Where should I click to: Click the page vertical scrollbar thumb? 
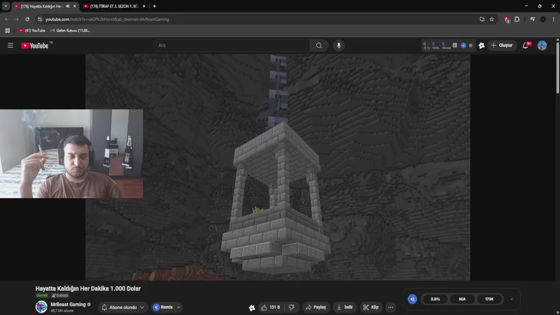[558, 68]
